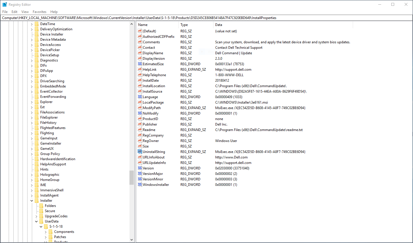Screen dimensions: 413x243
Task: Collapse the Installer tree node
Action: click(x=32, y=201)
